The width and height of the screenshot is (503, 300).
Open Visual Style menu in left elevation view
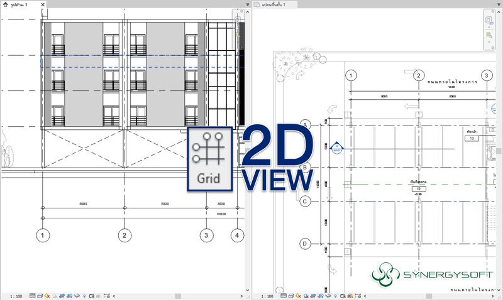tap(40, 296)
